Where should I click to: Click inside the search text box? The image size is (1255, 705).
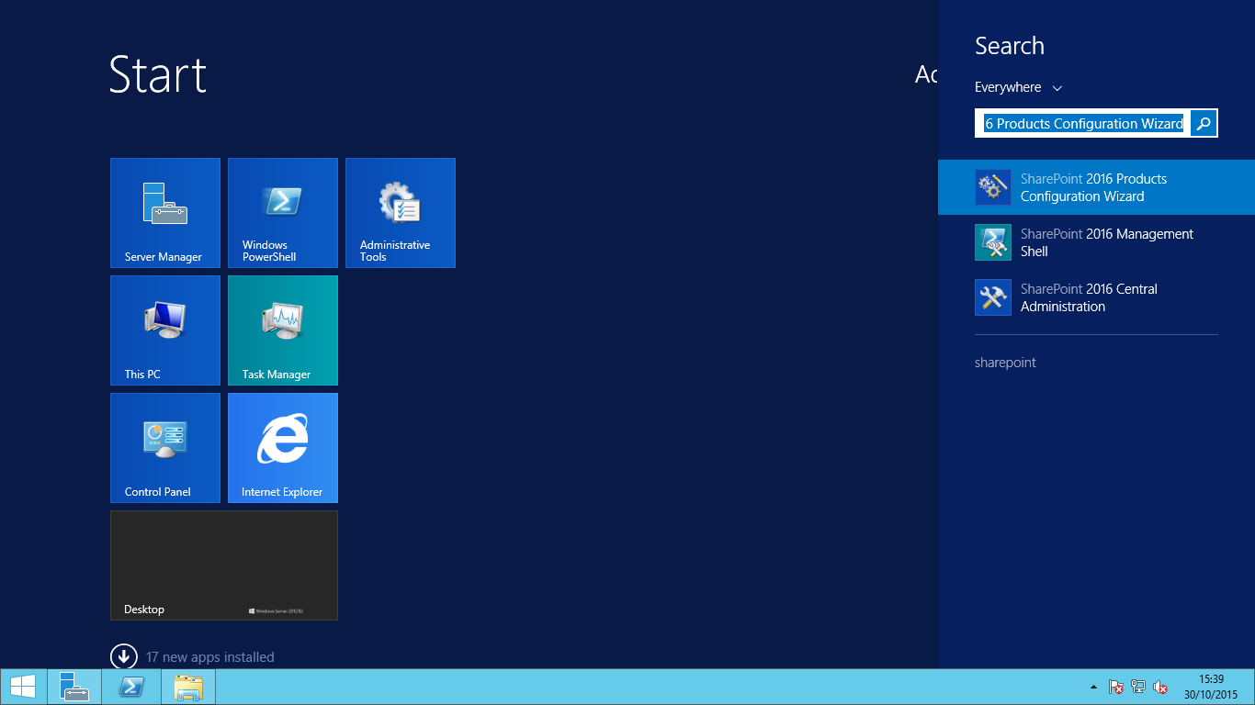click(x=1083, y=123)
